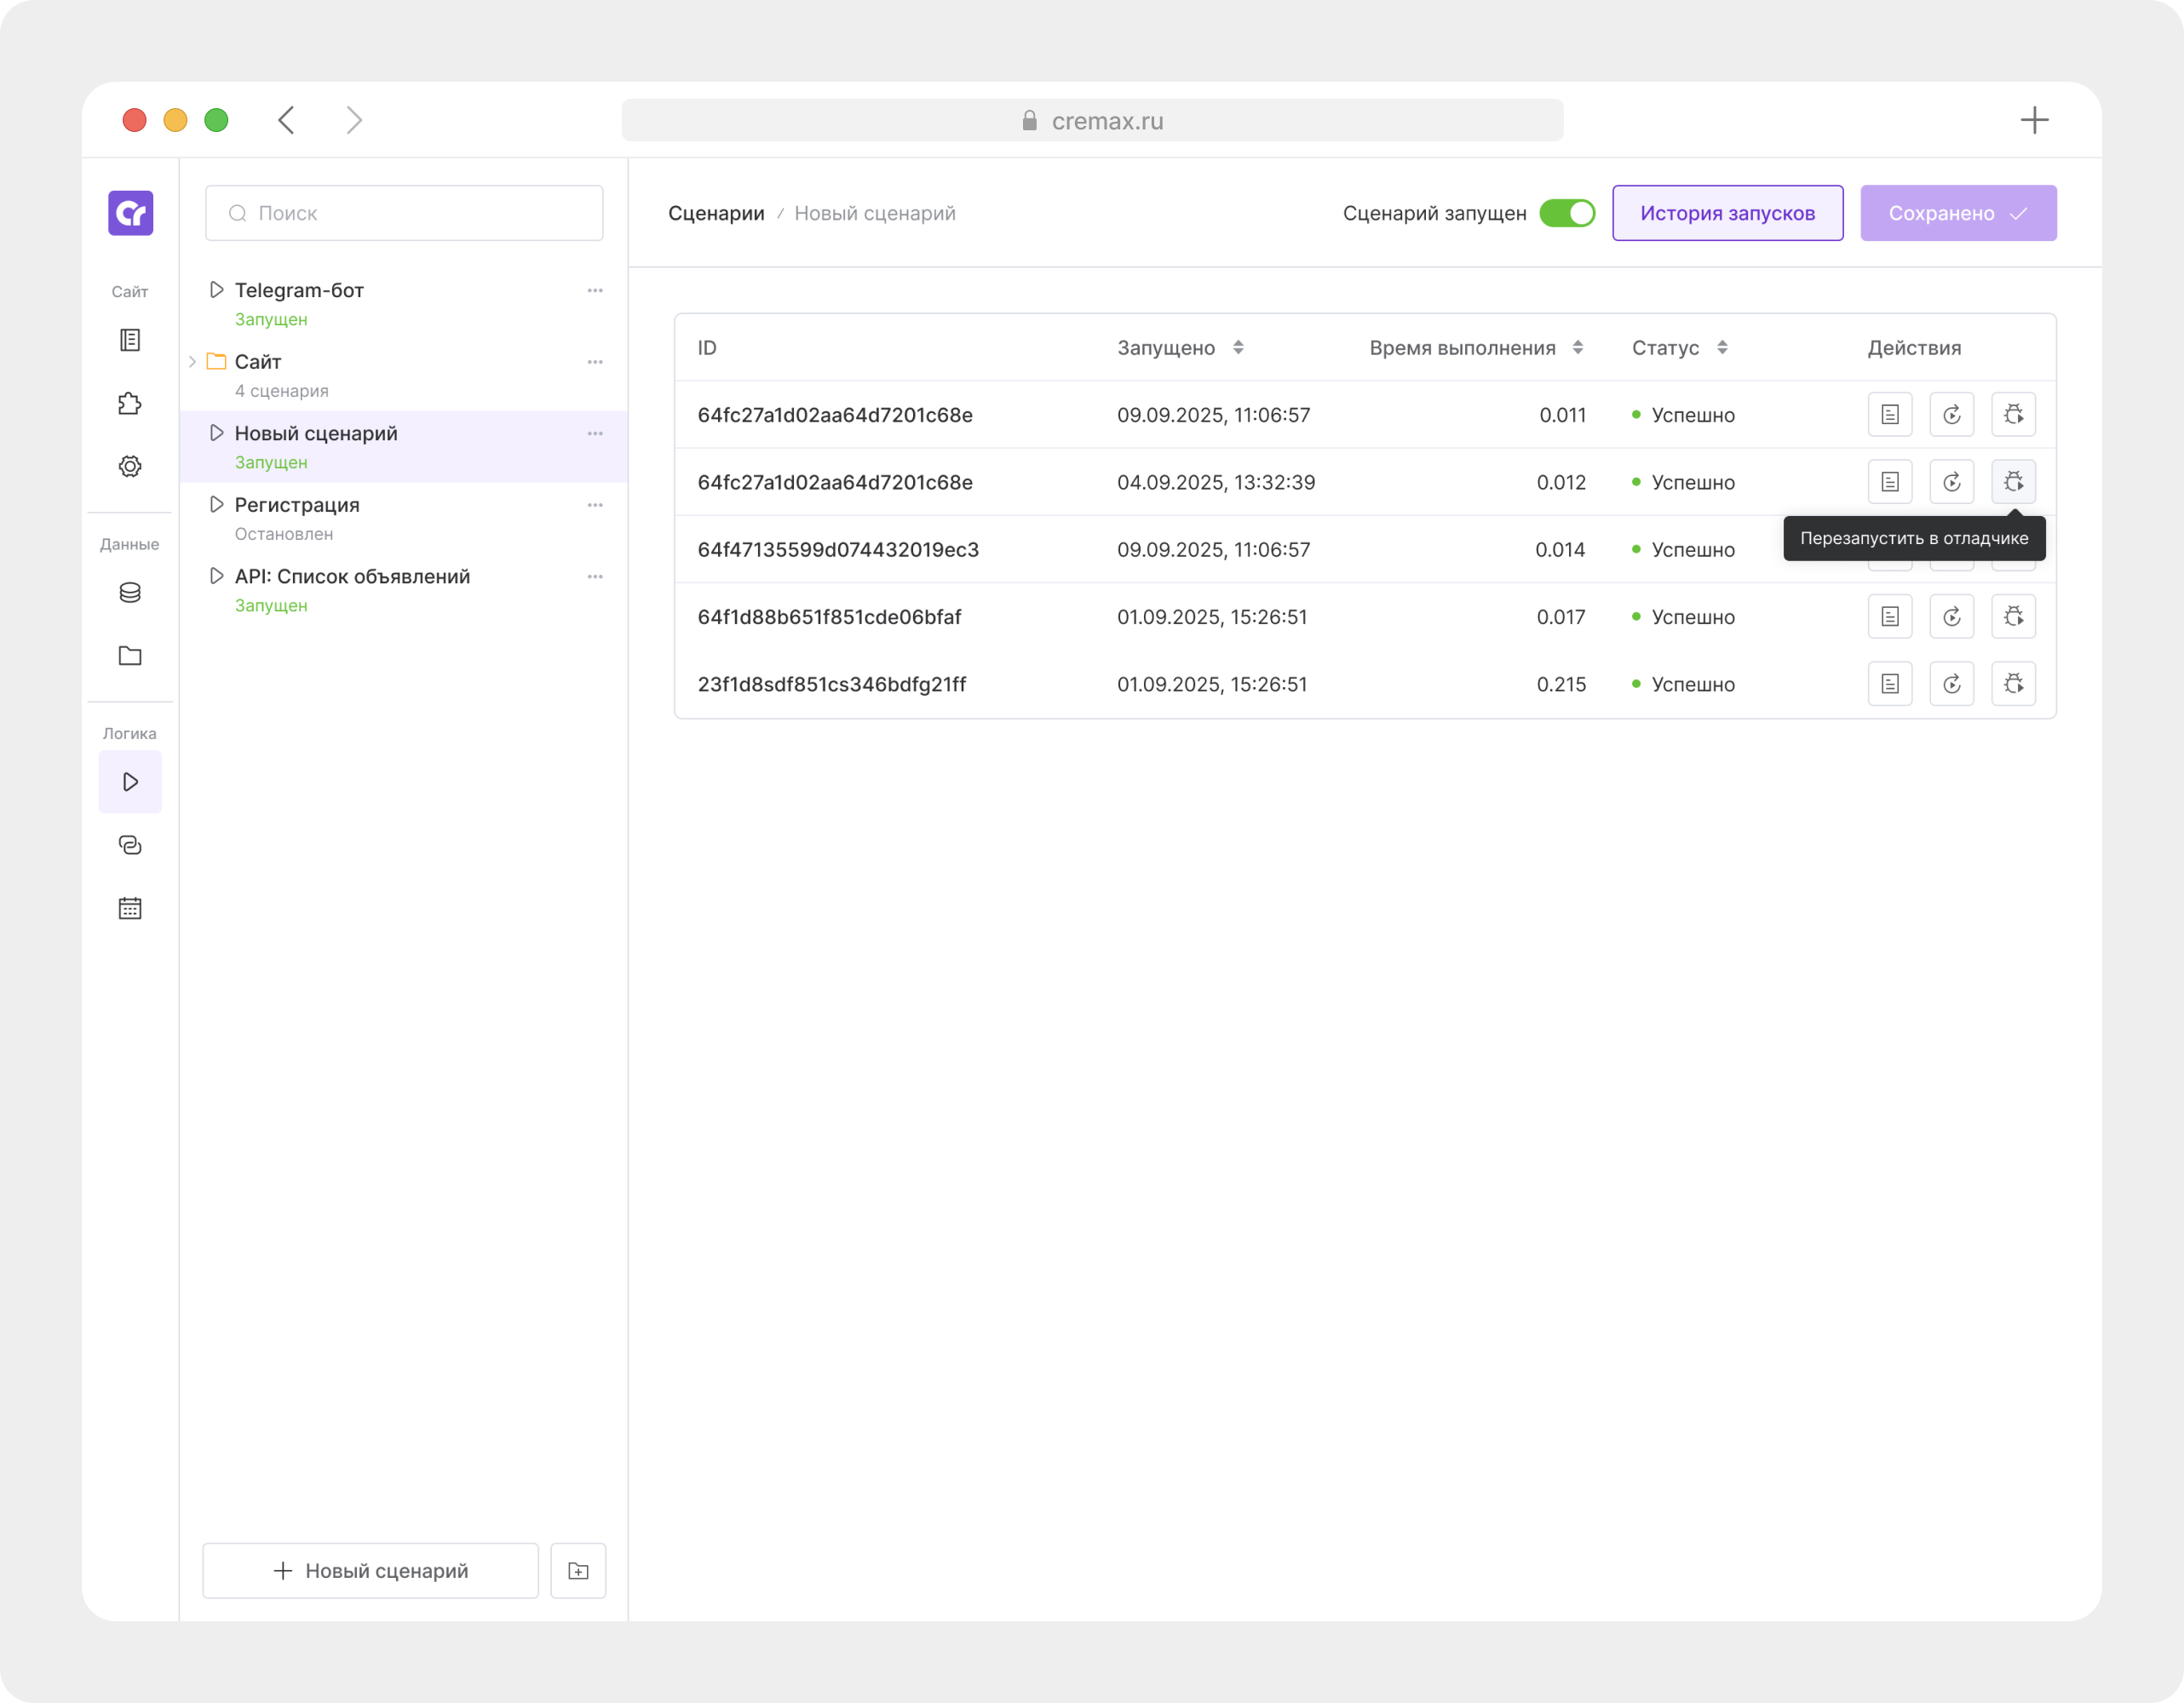Open more options for Регистрация scenario
The height and width of the screenshot is (1703, 2184).
(595, 505)
